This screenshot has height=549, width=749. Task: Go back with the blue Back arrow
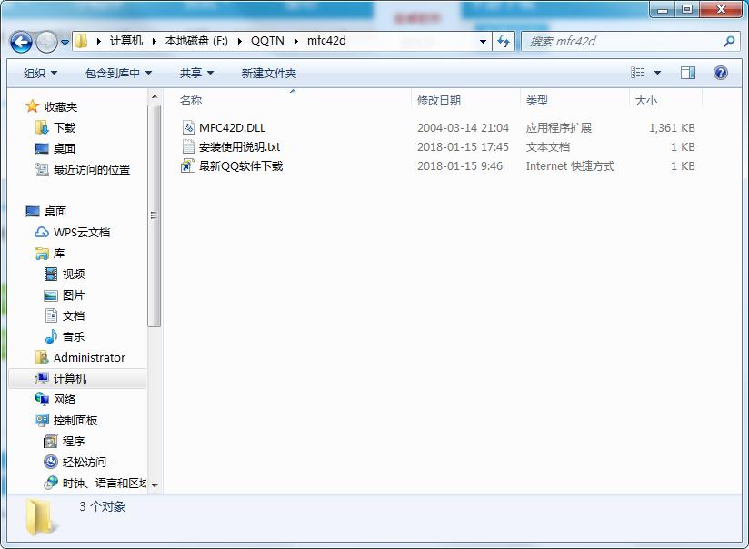(x=21, y=42)
